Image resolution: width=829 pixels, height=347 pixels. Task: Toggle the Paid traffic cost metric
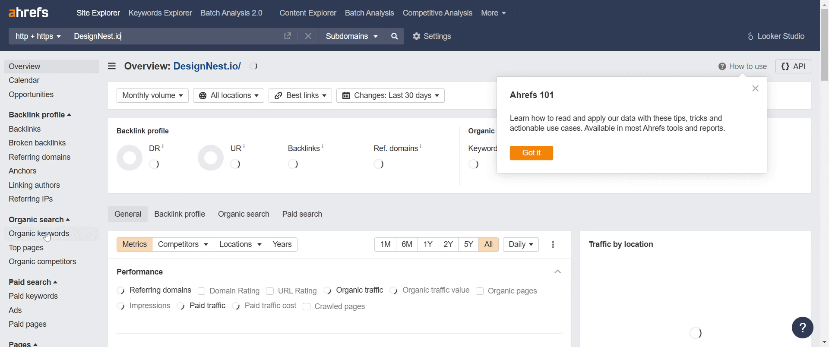(264, 306)
